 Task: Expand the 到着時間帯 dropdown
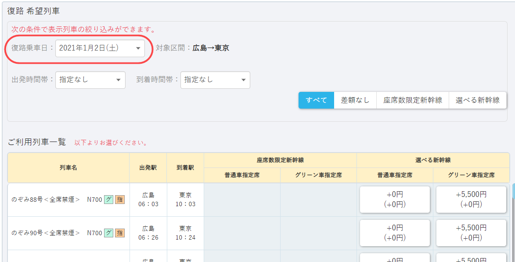coord(215,80)
